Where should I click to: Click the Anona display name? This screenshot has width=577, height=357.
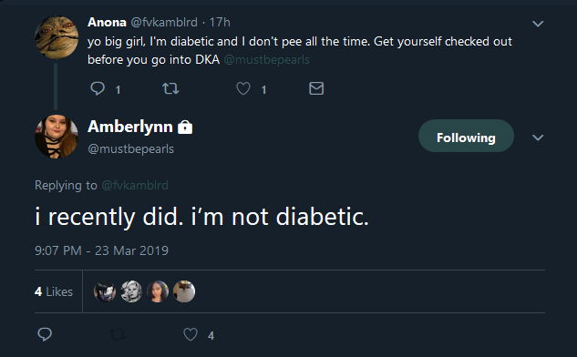[x=107, y=23]
